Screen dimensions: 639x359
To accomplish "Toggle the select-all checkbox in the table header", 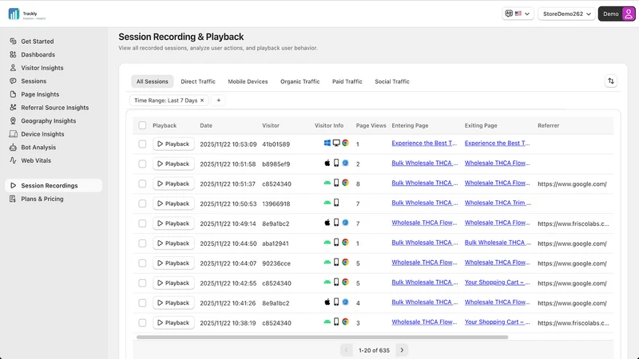I will click(x=142, y=125).
